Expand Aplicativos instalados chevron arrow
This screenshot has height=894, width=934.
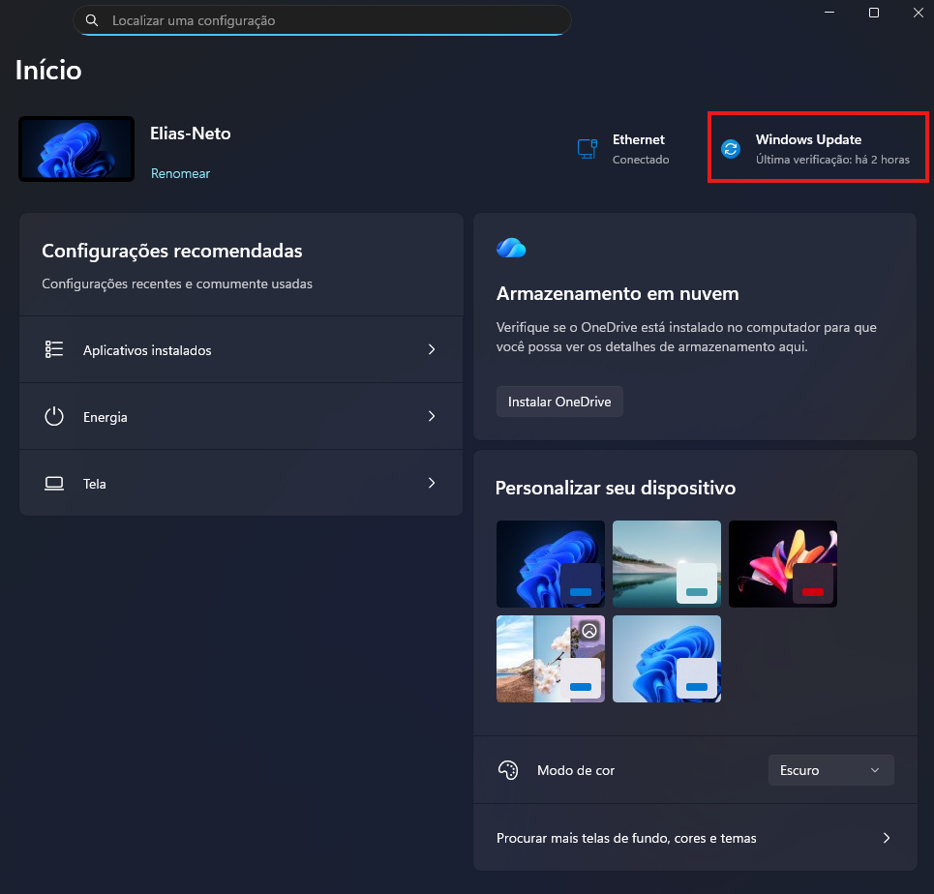pos(432,350)
